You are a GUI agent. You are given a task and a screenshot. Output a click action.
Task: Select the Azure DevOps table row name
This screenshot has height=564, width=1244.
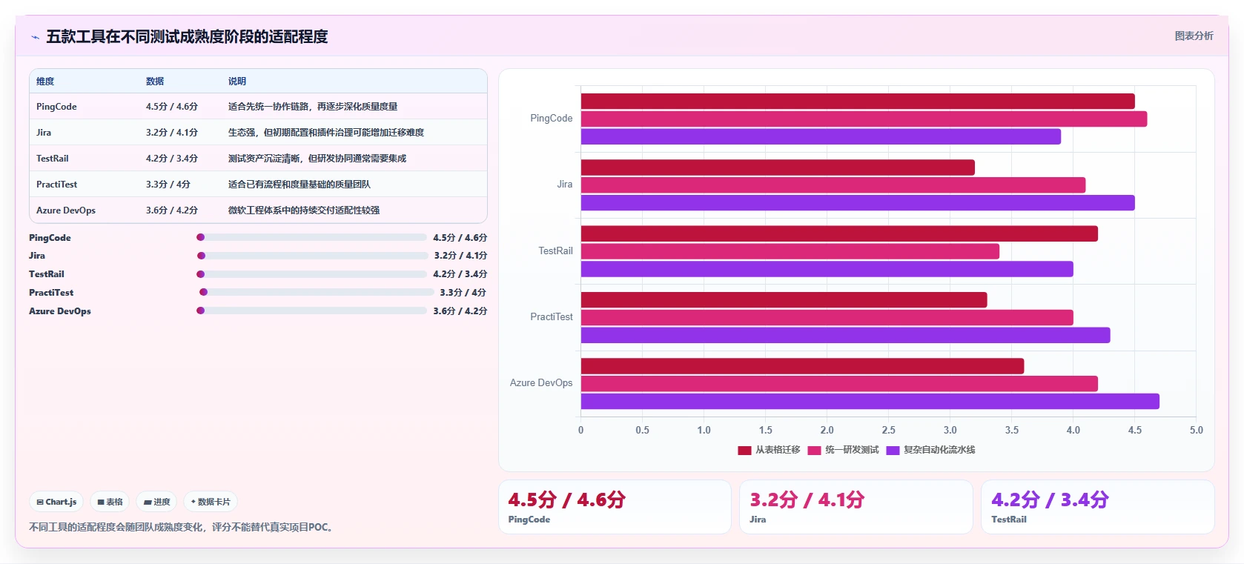pos(66,210)
